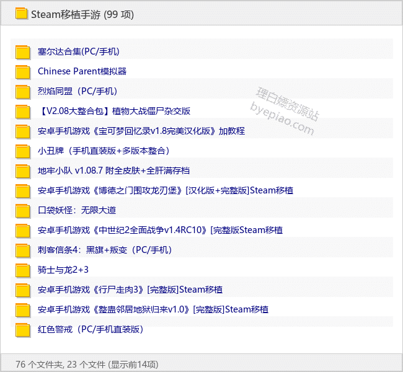
Task: Open 整蛊邻居地狱归来v1.0 entry
Action: 153,309
